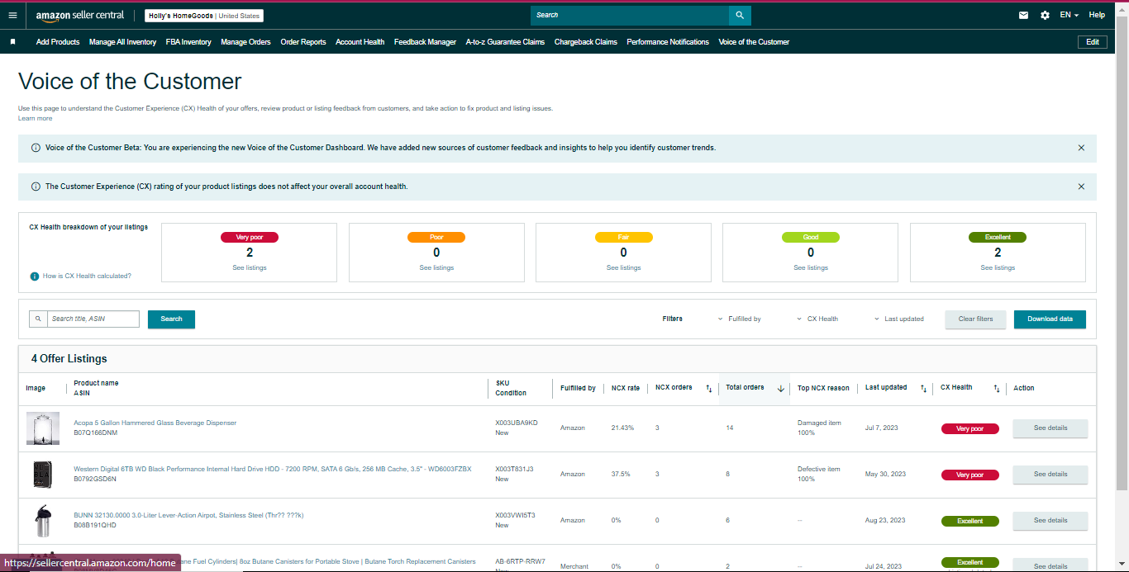Image resolution: width=1129 pixels, height=572 pixels.
Task: Open the Help link in header
Action: [x=1097, y=15]
